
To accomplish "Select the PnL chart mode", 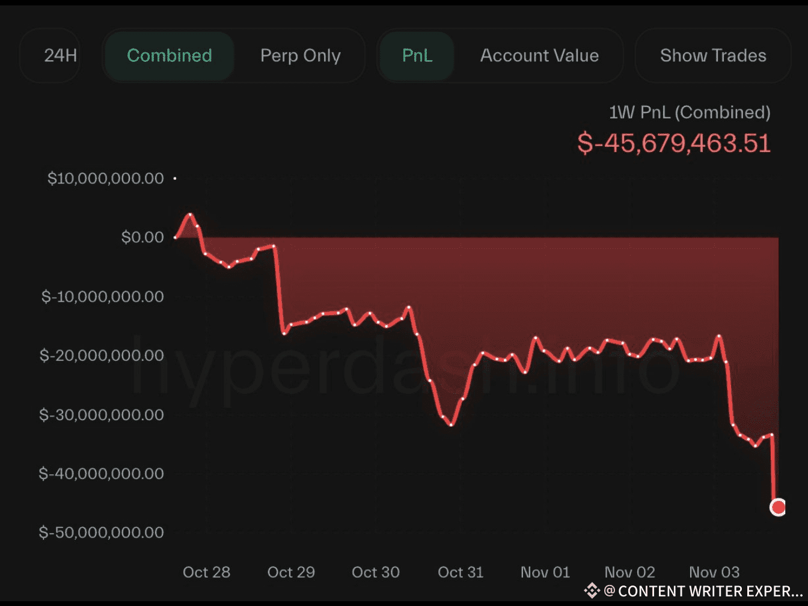I will [x=417, y=55].
